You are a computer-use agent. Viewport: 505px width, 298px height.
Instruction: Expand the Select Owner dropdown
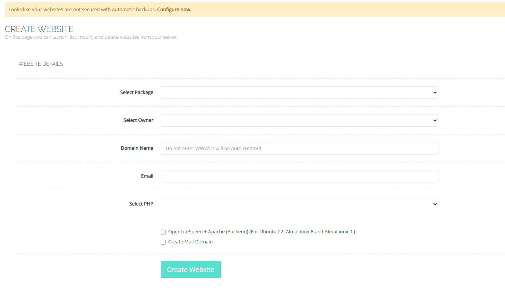click(x=299, y=120)
